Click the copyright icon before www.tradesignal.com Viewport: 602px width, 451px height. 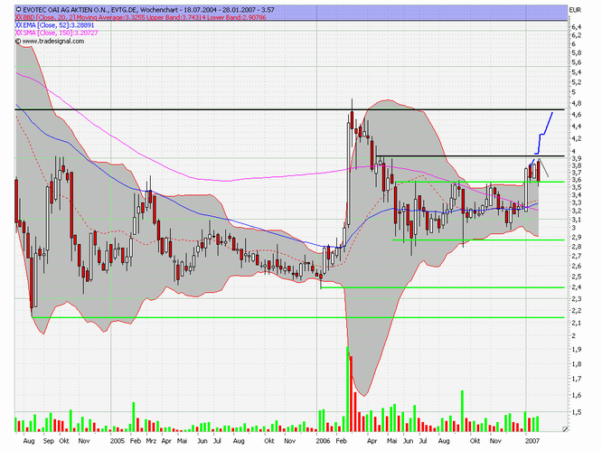pos(18,41)
